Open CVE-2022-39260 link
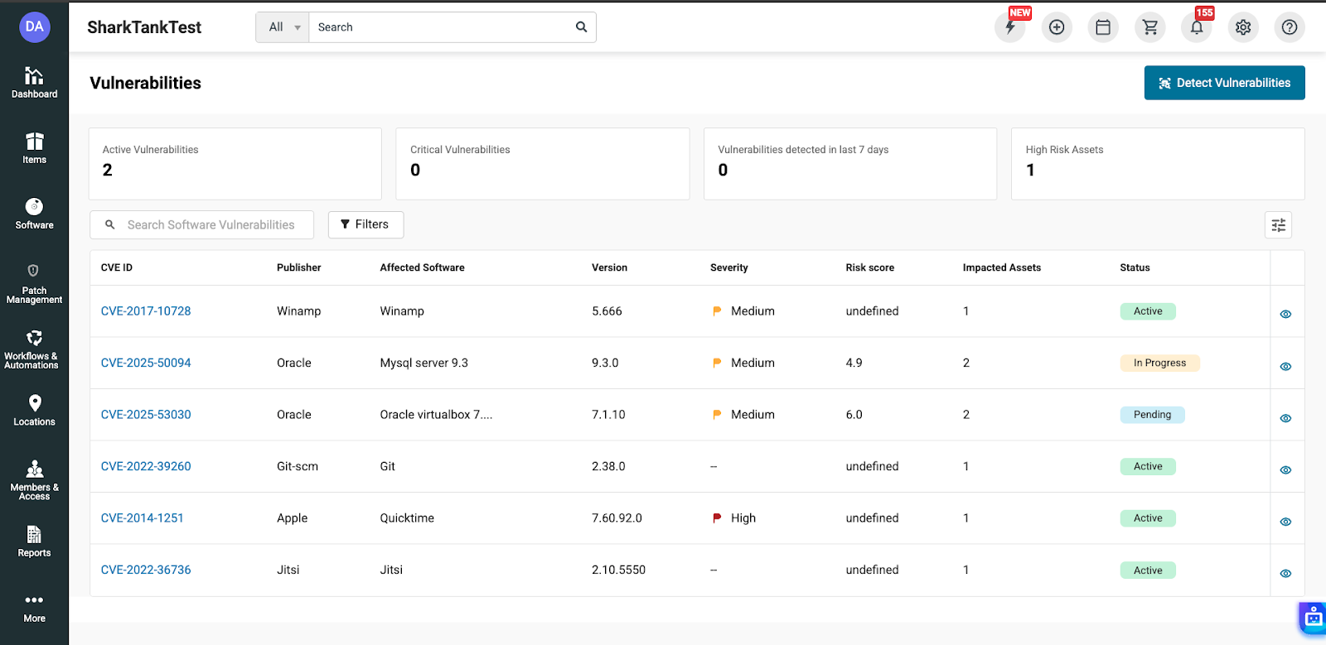Screen dimensions: 1326x645 (x=146, y=466)
